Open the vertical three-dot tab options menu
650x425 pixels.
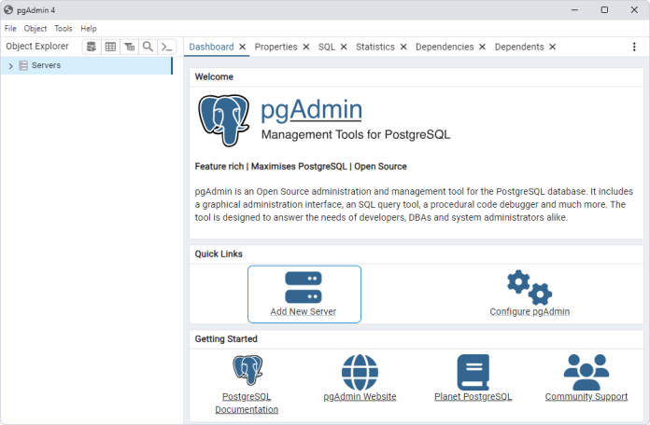[634, 47]
